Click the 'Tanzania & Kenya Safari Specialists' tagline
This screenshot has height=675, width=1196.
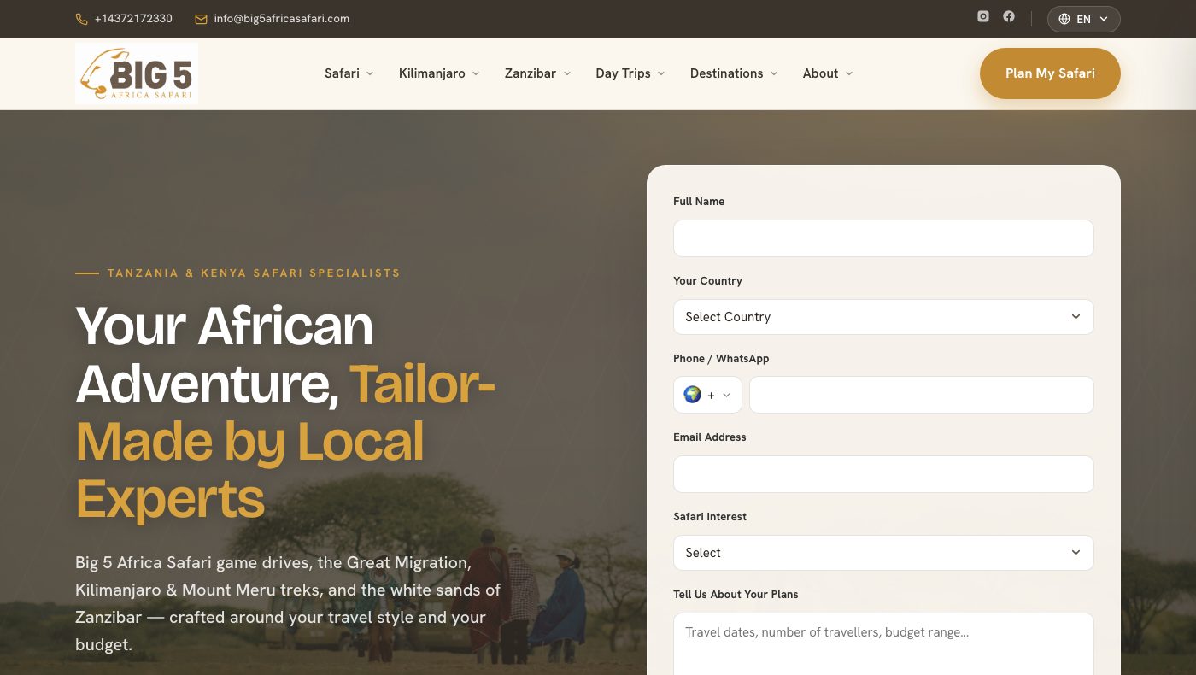[x=254, y=273]
